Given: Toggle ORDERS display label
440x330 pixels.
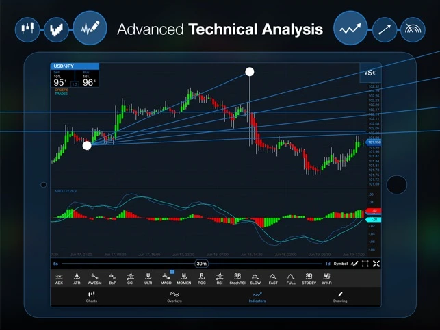Looking at the screenshot, I should point(62,90).
